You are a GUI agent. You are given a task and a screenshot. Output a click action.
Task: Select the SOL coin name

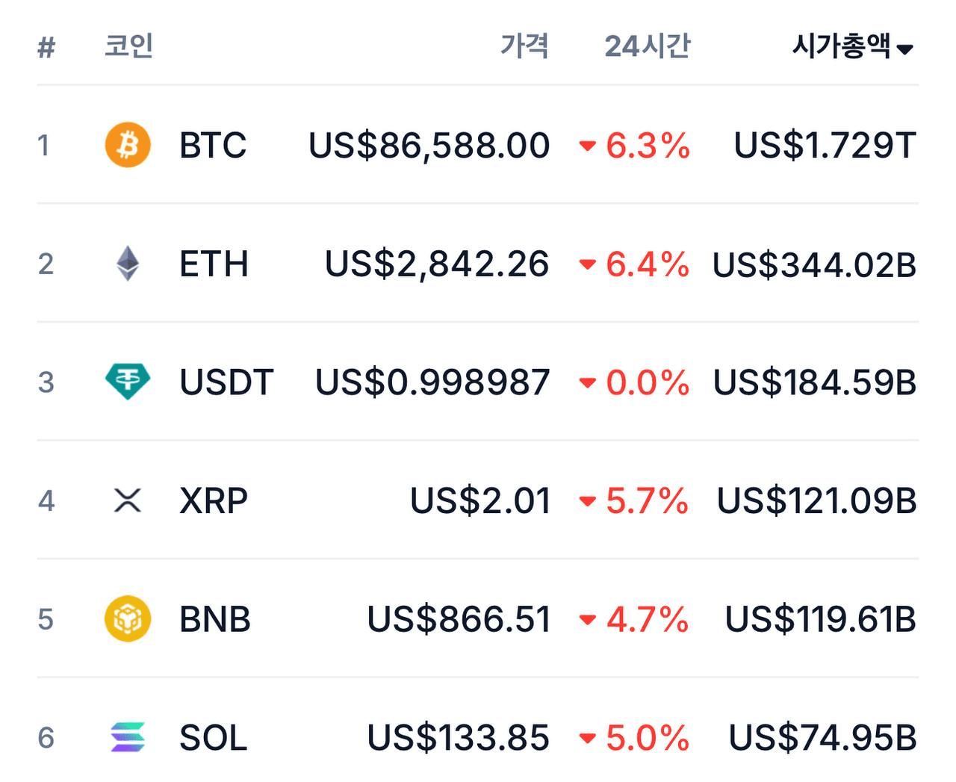click(213, 738)
